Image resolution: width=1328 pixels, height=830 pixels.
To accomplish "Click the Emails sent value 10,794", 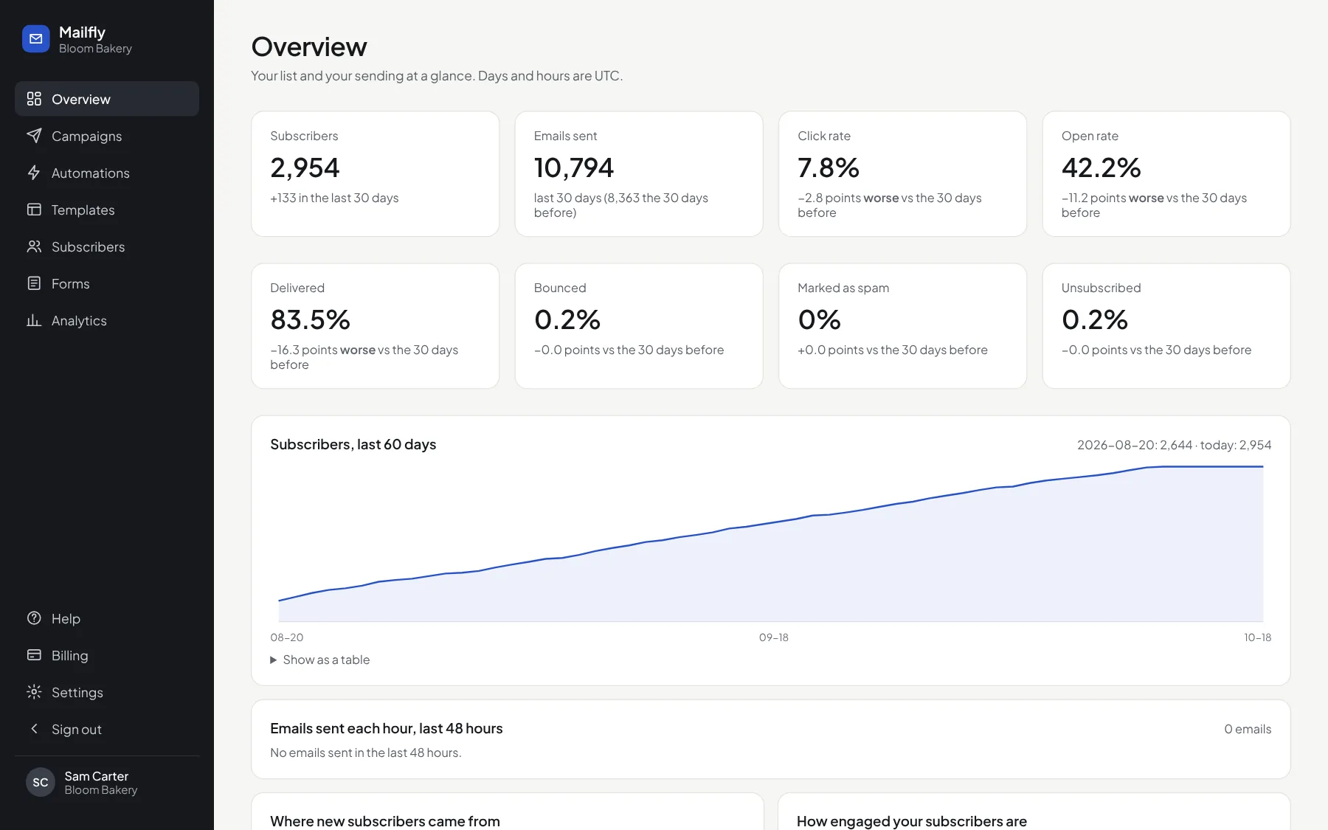I will pyautogui.click(x=574, y=167).
